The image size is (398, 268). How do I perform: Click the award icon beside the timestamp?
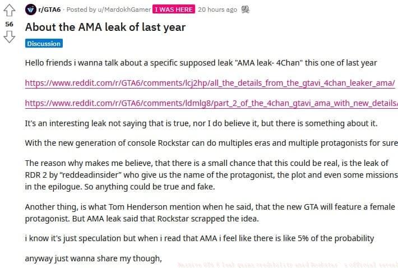[246, 10]
